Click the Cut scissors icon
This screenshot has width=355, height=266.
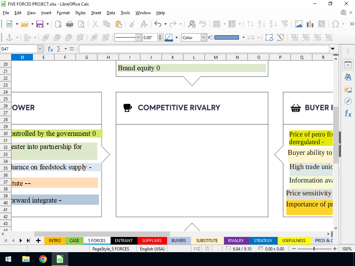95,24
